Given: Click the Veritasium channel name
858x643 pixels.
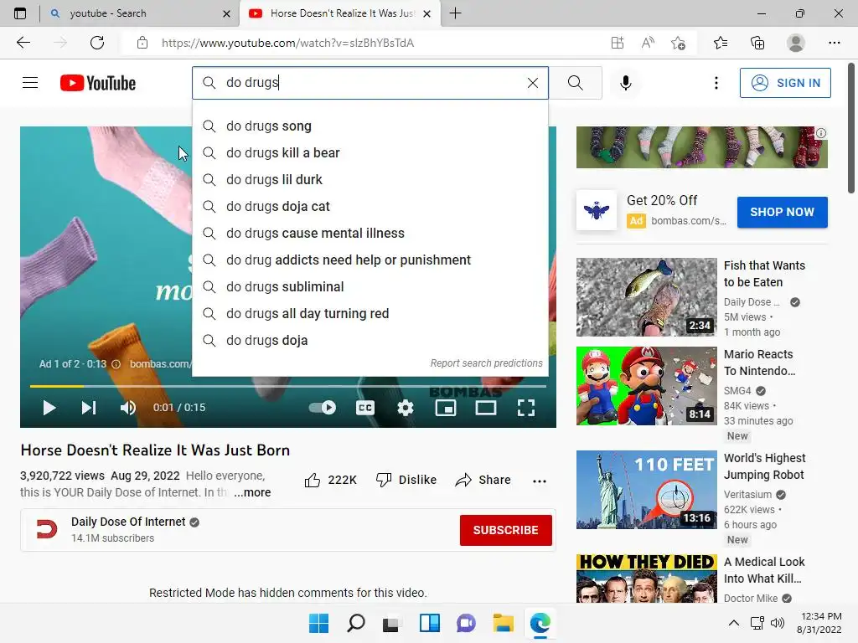Looking at the screenshot, I should tap(747, 494).
